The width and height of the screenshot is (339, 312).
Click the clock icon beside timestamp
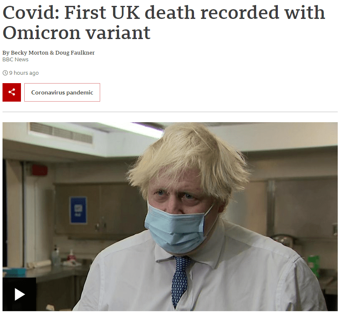(5, 73)
